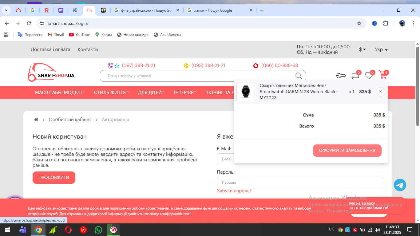Viewport: 420px width, 236px height.
Task: Click the key login icon in header
Action: click(x=341, y=76)
